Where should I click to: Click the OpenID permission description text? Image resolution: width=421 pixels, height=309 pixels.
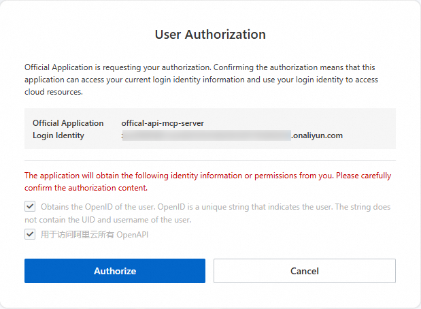(215, 206)
